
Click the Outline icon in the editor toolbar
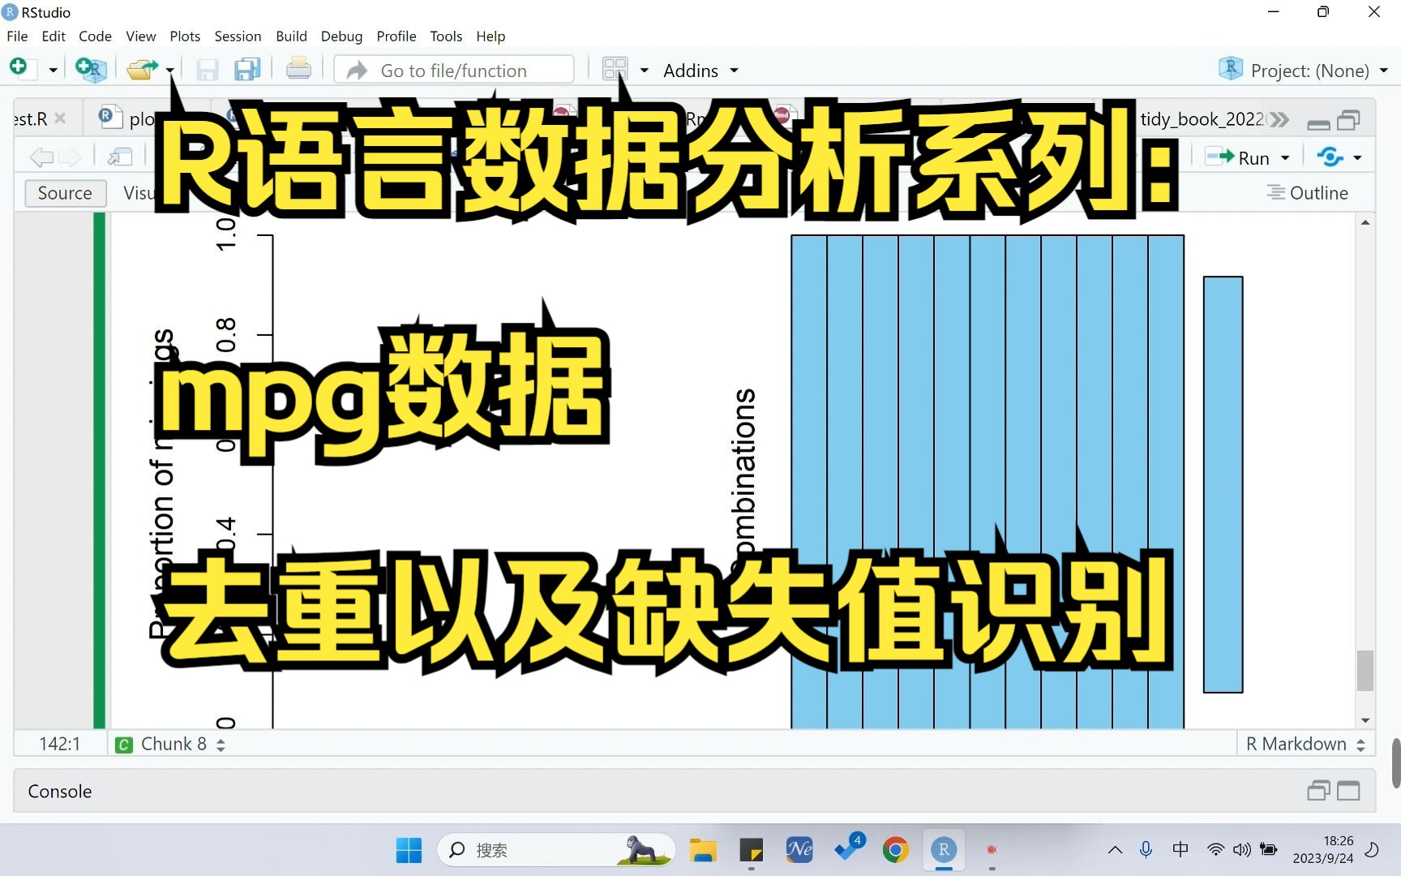point(1276,192)
